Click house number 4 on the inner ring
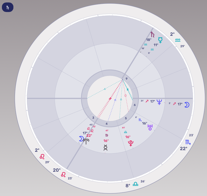207x196 pixels. pyautogui.click(x=107, y=124)
